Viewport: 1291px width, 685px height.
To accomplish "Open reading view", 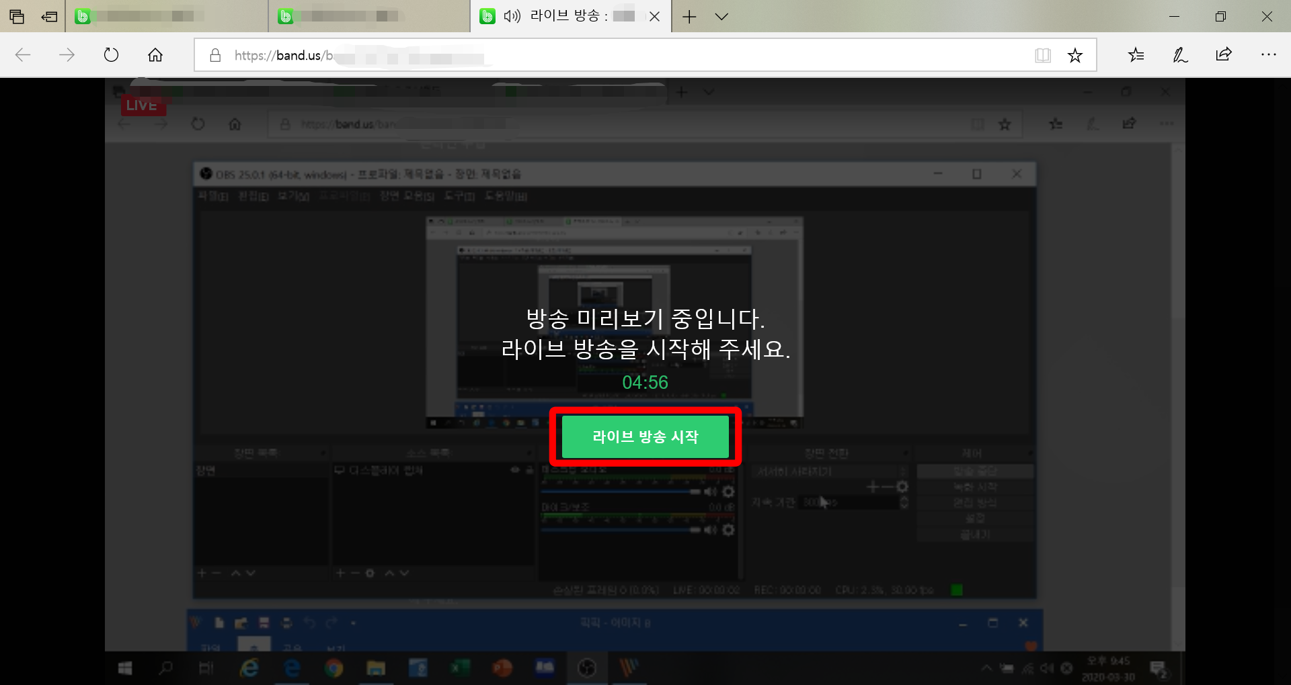I will point(1043,55).
